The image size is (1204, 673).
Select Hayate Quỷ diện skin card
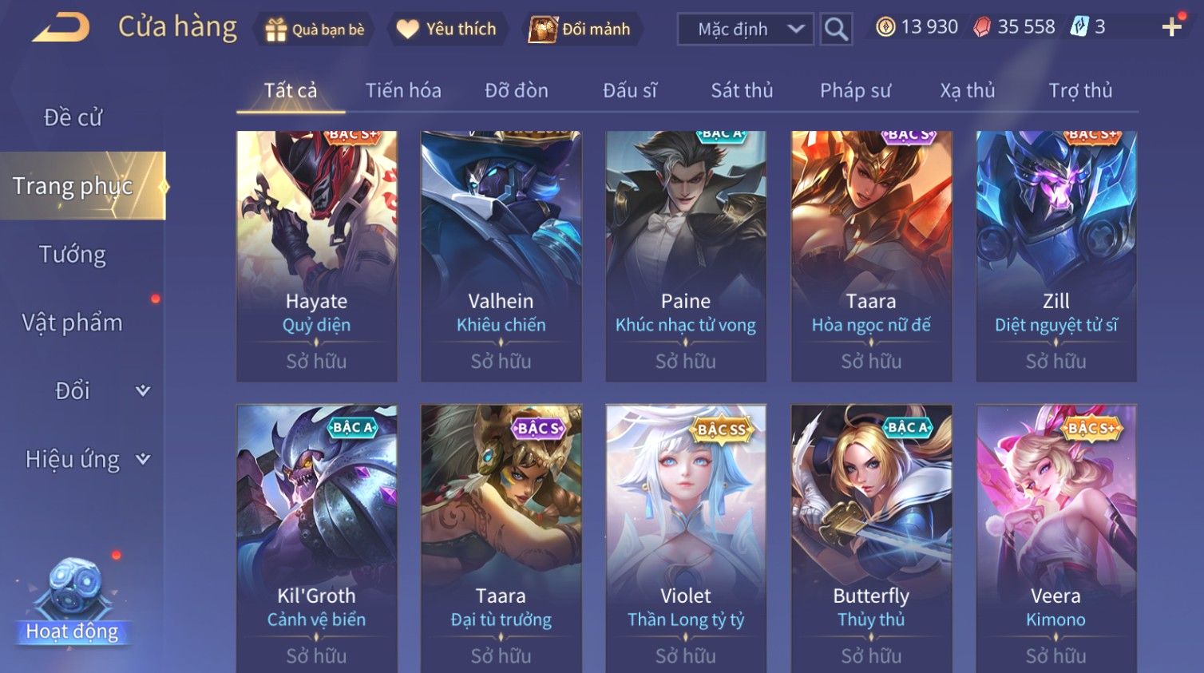tap(316, 256)
